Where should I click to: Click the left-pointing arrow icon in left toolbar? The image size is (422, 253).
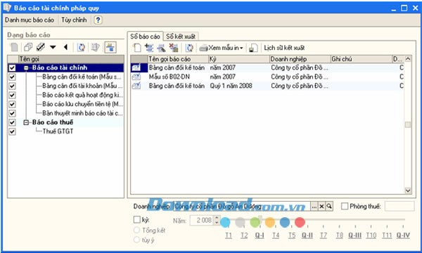tap(65, 47)
